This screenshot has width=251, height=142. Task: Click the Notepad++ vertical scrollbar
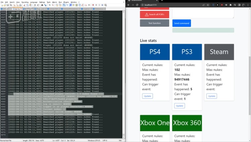coord(123,67)
